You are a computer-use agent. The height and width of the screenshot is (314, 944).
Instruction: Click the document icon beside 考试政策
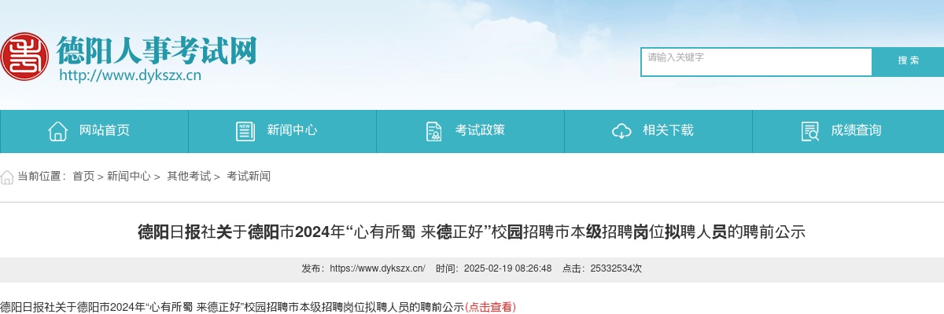click(433, 131)
